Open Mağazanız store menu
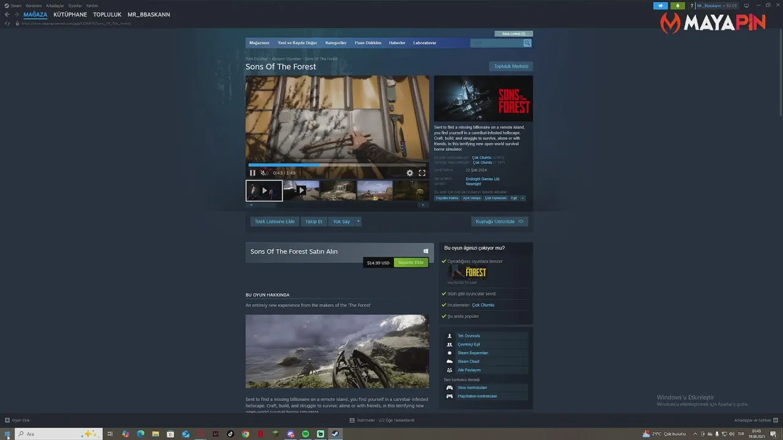Viewport: 783px width, 440px height. coord(259,43)
